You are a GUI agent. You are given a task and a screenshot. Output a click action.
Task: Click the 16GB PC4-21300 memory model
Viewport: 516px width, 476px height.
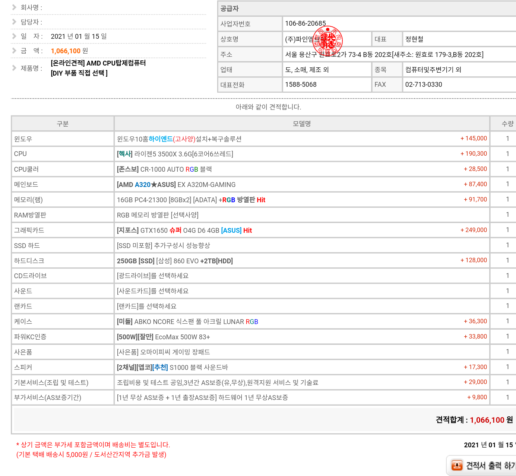click(x=191, y=200)
